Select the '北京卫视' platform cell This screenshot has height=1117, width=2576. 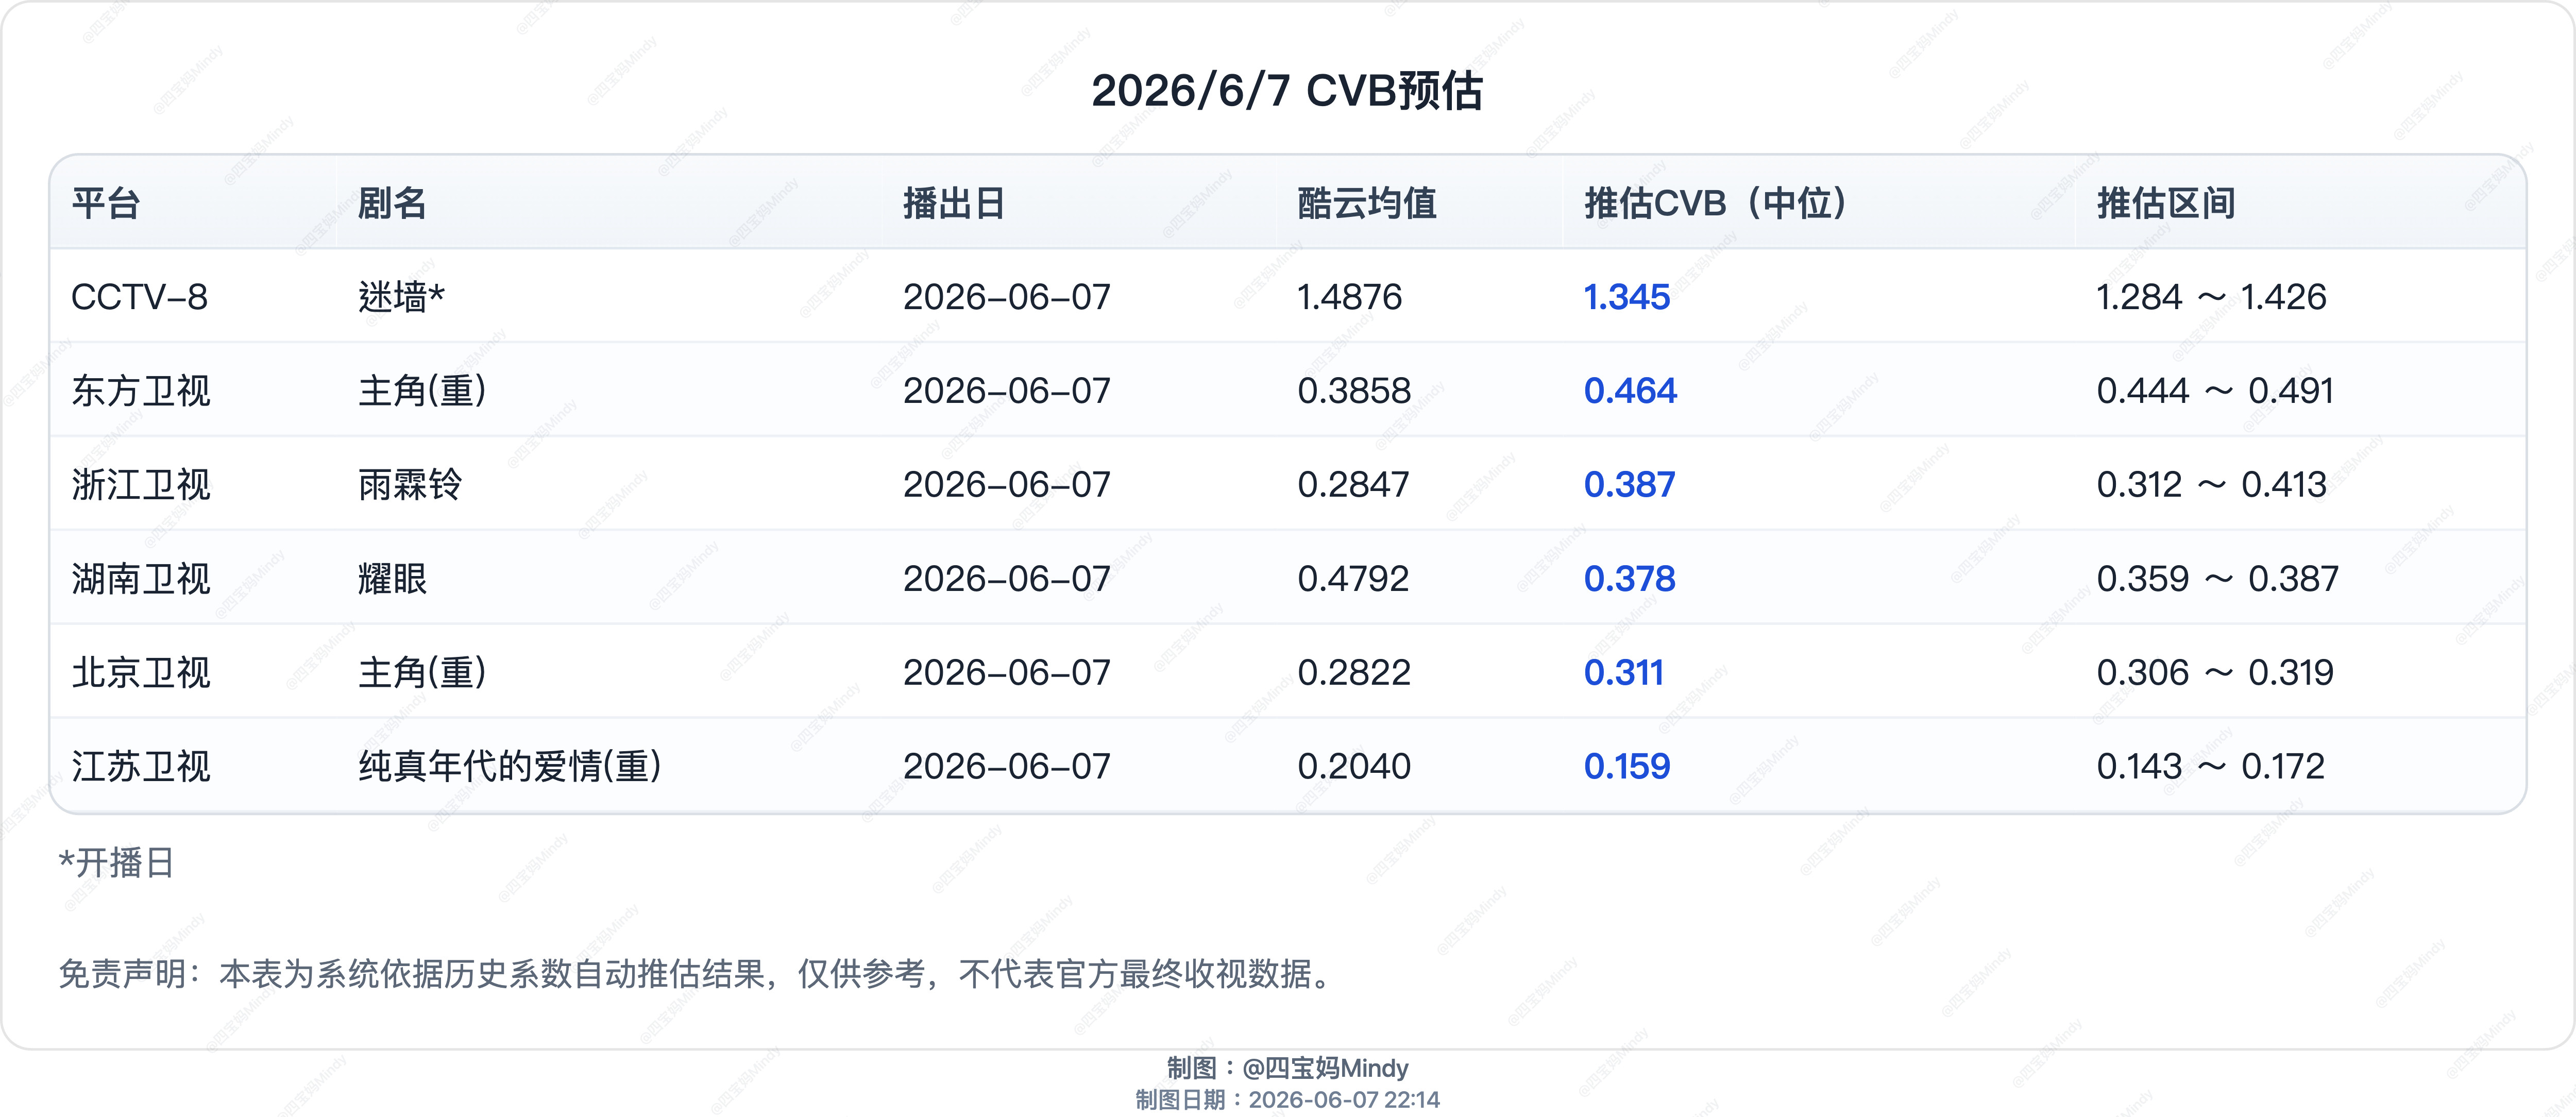click(141, 673)
